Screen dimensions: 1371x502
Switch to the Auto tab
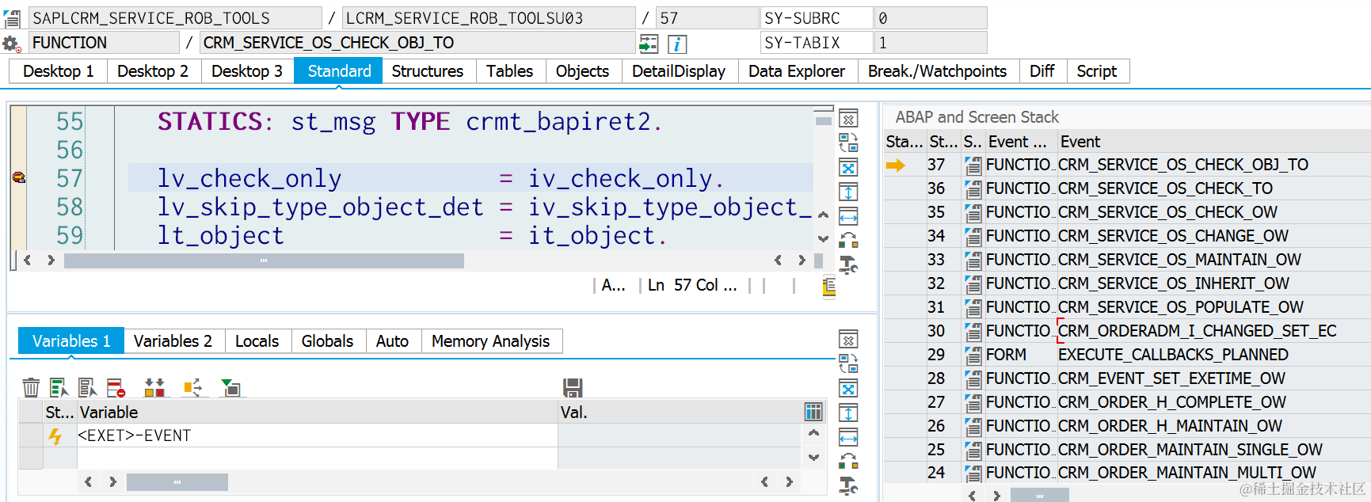click(393, 341)
